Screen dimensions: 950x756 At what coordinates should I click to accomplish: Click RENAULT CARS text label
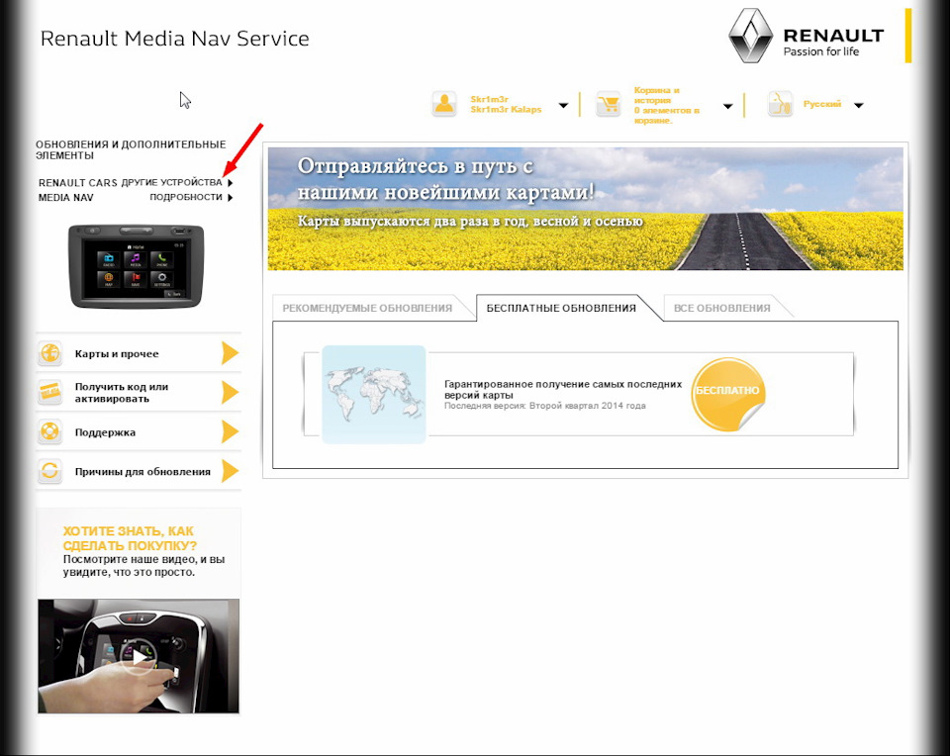[x=77, y=182]
